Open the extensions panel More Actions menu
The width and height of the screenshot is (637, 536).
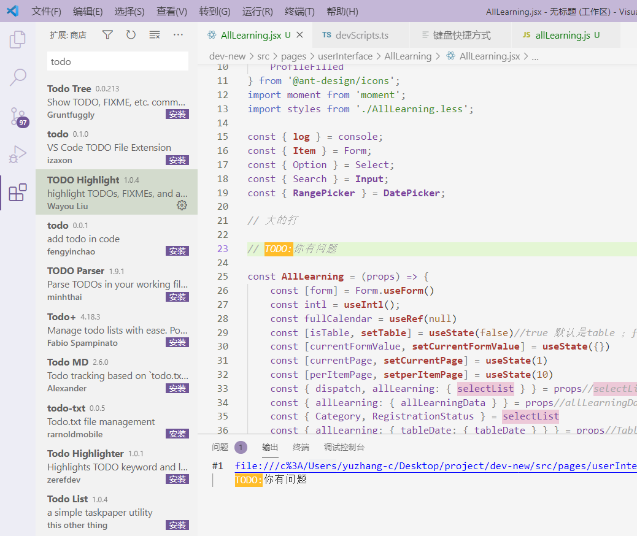tap(178, 35)
